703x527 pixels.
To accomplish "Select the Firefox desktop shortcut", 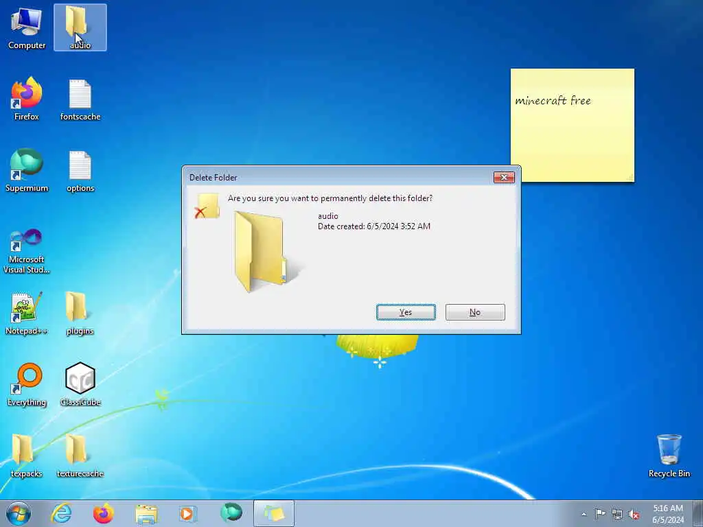I will 27,99.
